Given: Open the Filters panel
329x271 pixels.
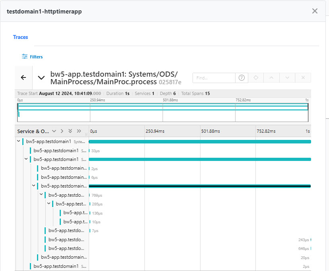Looking at the screenshot, I should [x=32, y=57].
